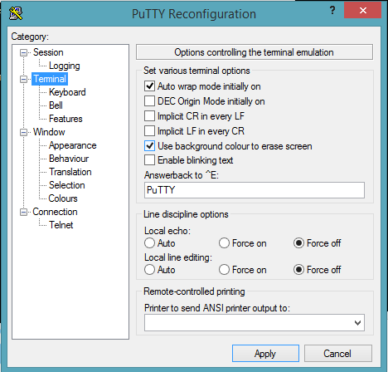Open Selection settings category
Image resolution: width=388 pixels, height=372 pixels.
coord(67,185)
